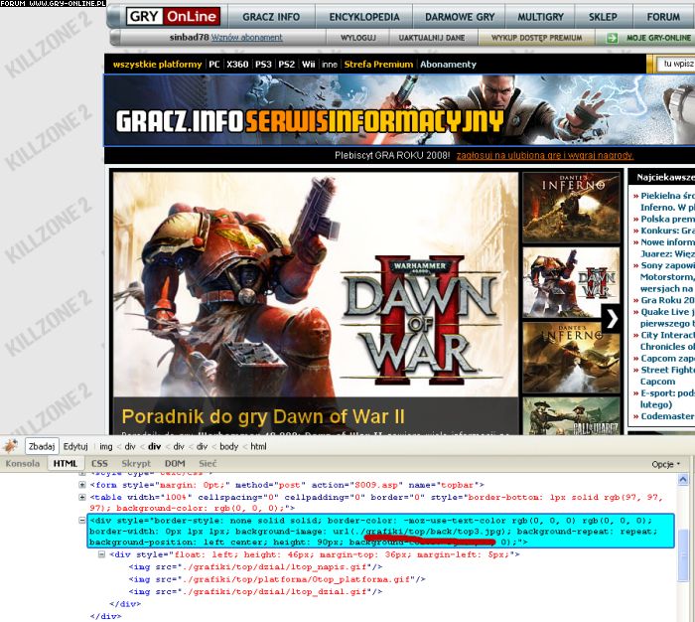
Task: Switch to the Konsola tab
Action: click(x=23, y=463)
